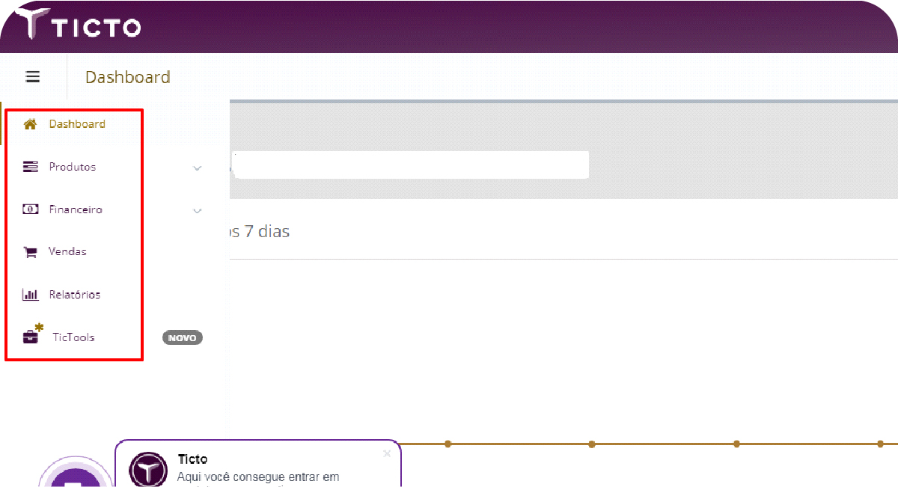
Task: Open the Produtos sidebar menu
Action: (x=73, y=167)
